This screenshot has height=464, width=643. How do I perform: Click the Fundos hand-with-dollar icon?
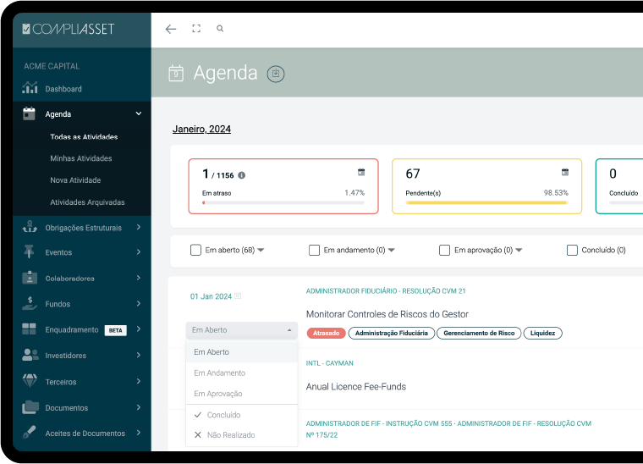click(x=30, y=303)
